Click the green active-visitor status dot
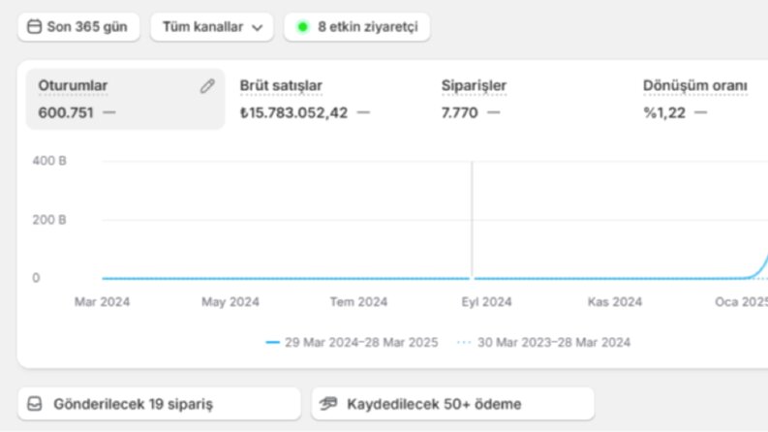The height and width of the screenshot is (432, 768). [303, 27]
